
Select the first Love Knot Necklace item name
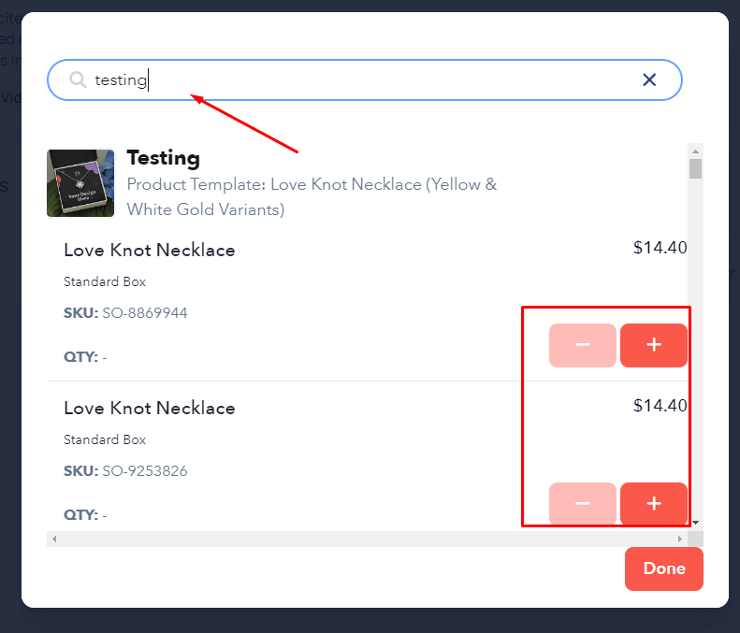pyautogui.click(x=150, y=250)
